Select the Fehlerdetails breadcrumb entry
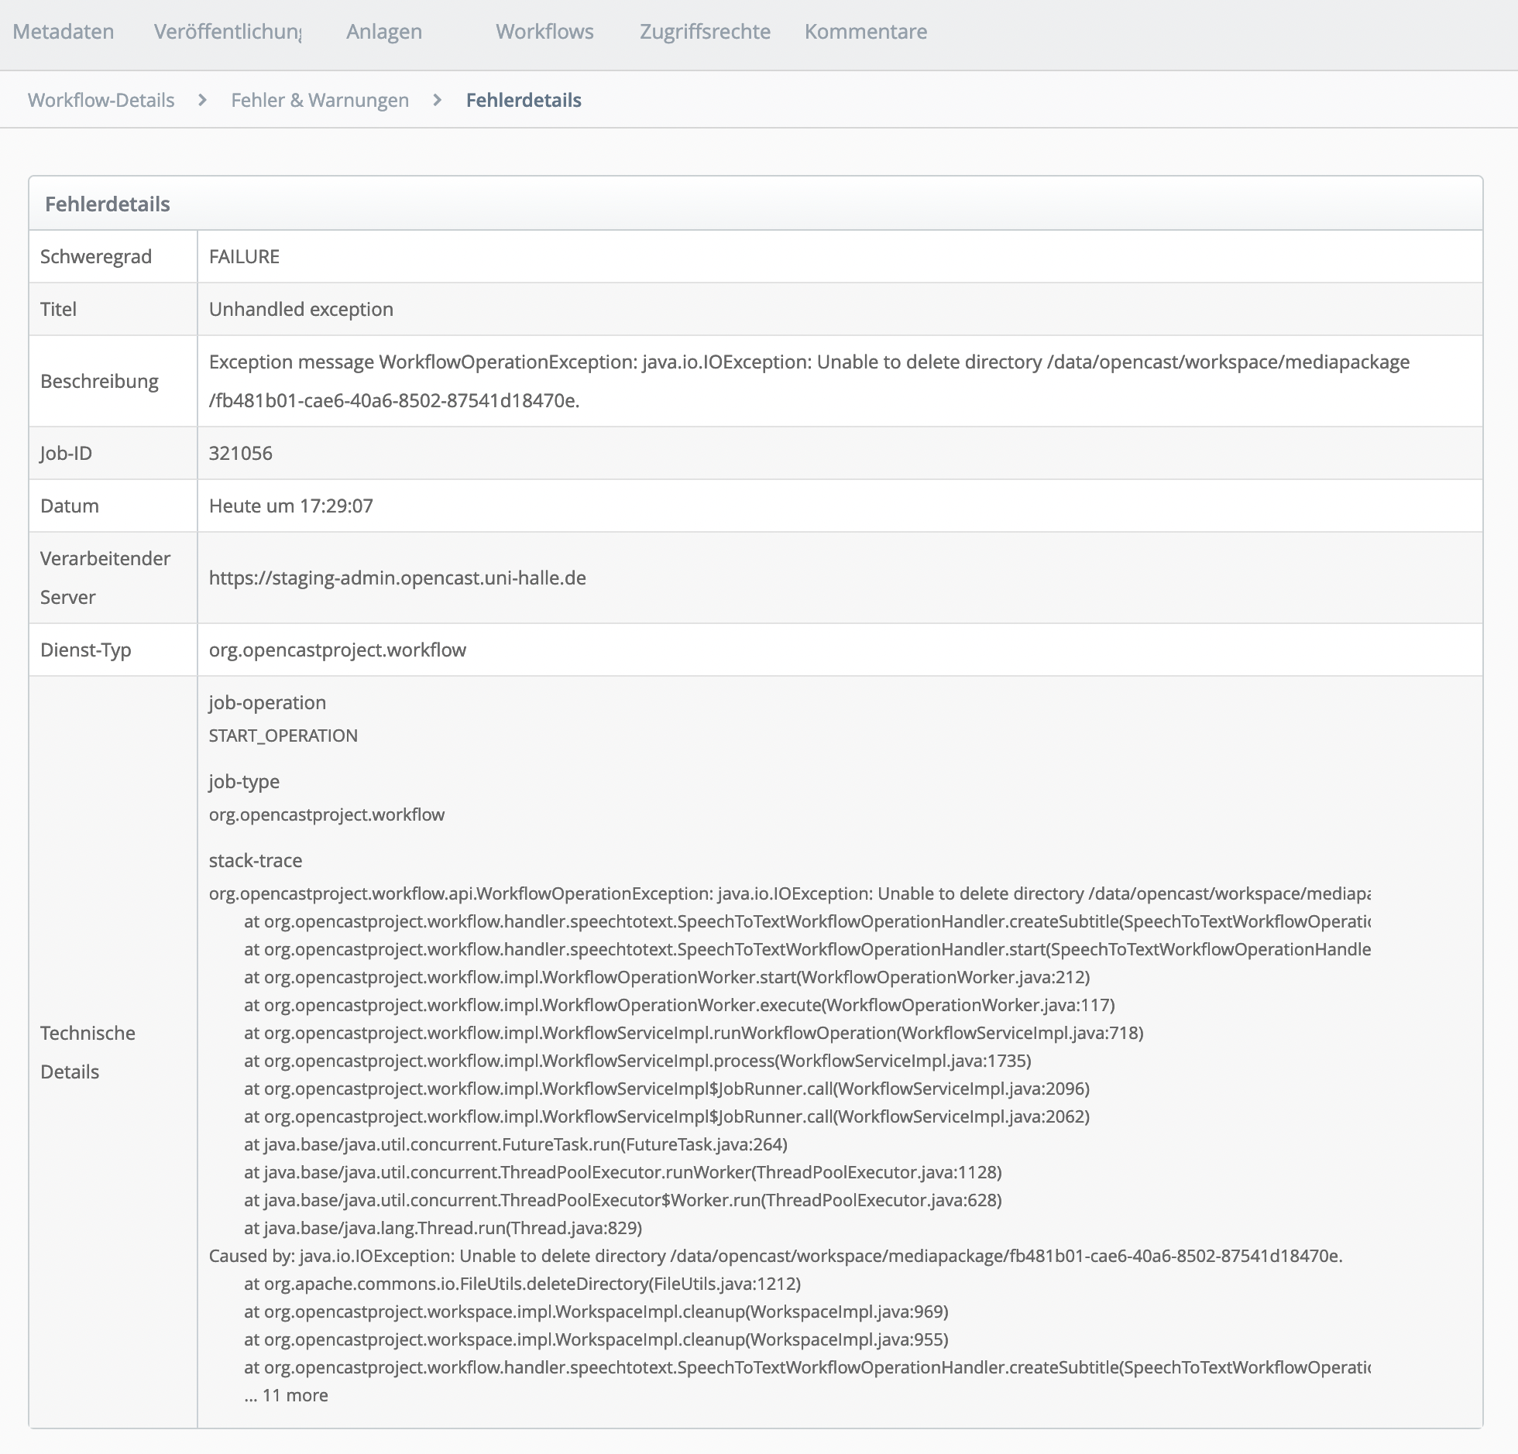The height and width of the screenshot is (1454, 1518). pos(523,100)
